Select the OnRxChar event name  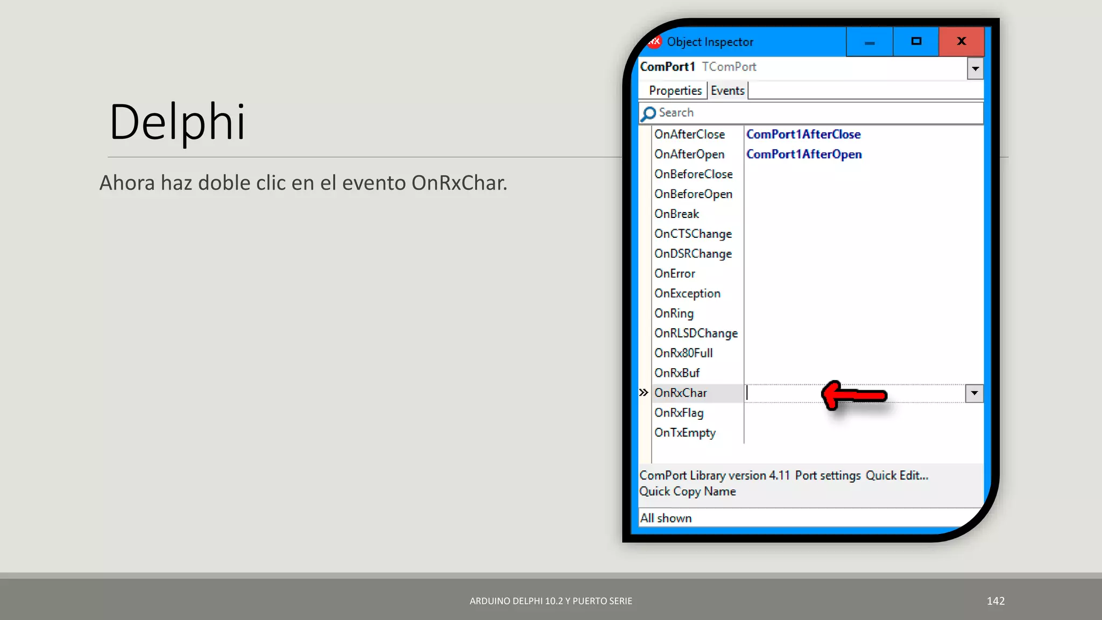tap(681, 393)
